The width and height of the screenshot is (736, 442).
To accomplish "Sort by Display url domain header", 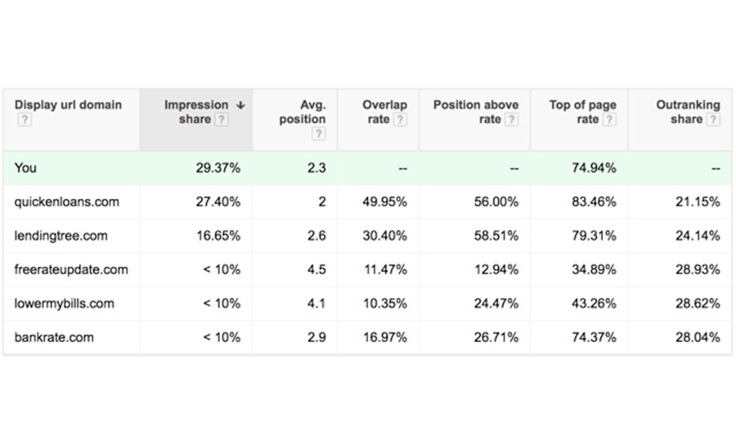I will click(x=68, y=105).
